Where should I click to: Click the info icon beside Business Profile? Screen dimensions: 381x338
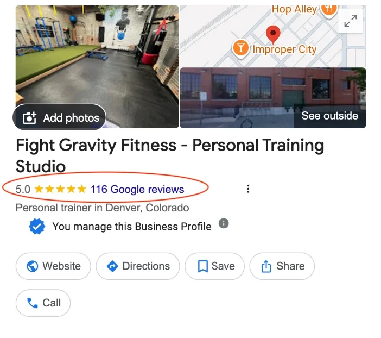tap(224, 223)
